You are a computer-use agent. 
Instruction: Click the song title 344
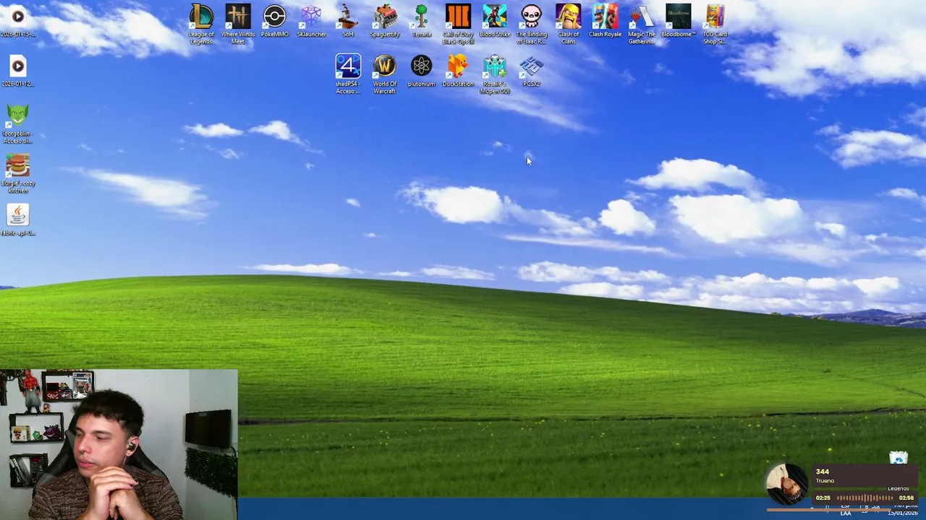pos(823,472)
